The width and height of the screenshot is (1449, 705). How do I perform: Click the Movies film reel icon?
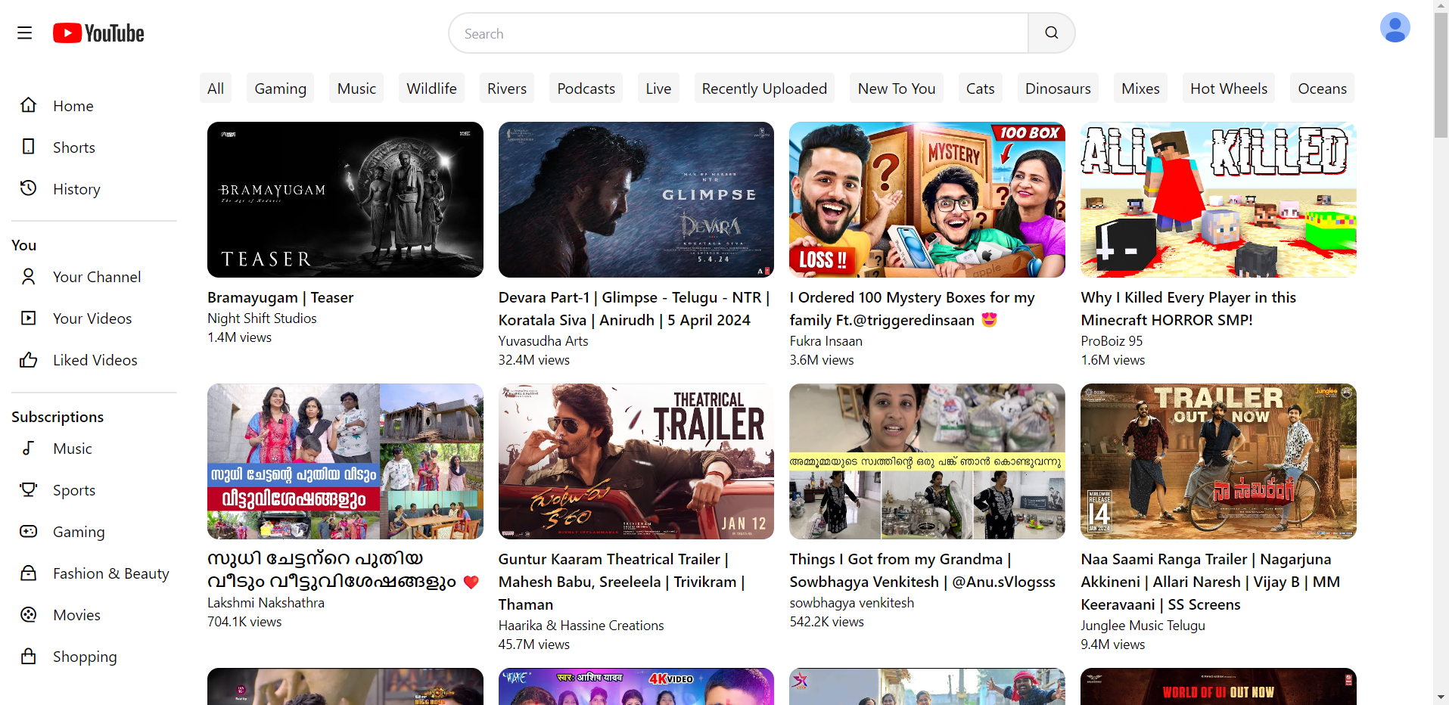pyautogui.click(x=29, y=614)
